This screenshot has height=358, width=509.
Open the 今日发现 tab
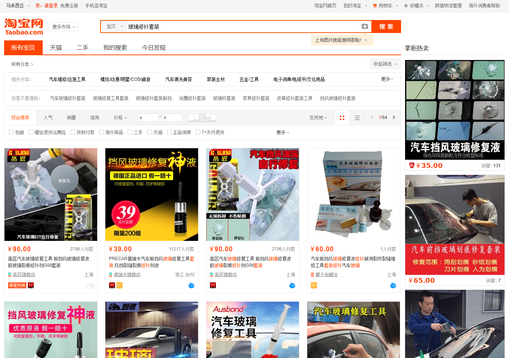point(154,48)
